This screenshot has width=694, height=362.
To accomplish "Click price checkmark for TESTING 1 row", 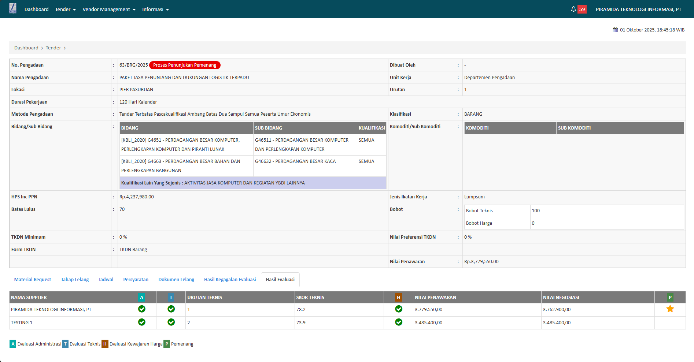I will pos(398,322).
